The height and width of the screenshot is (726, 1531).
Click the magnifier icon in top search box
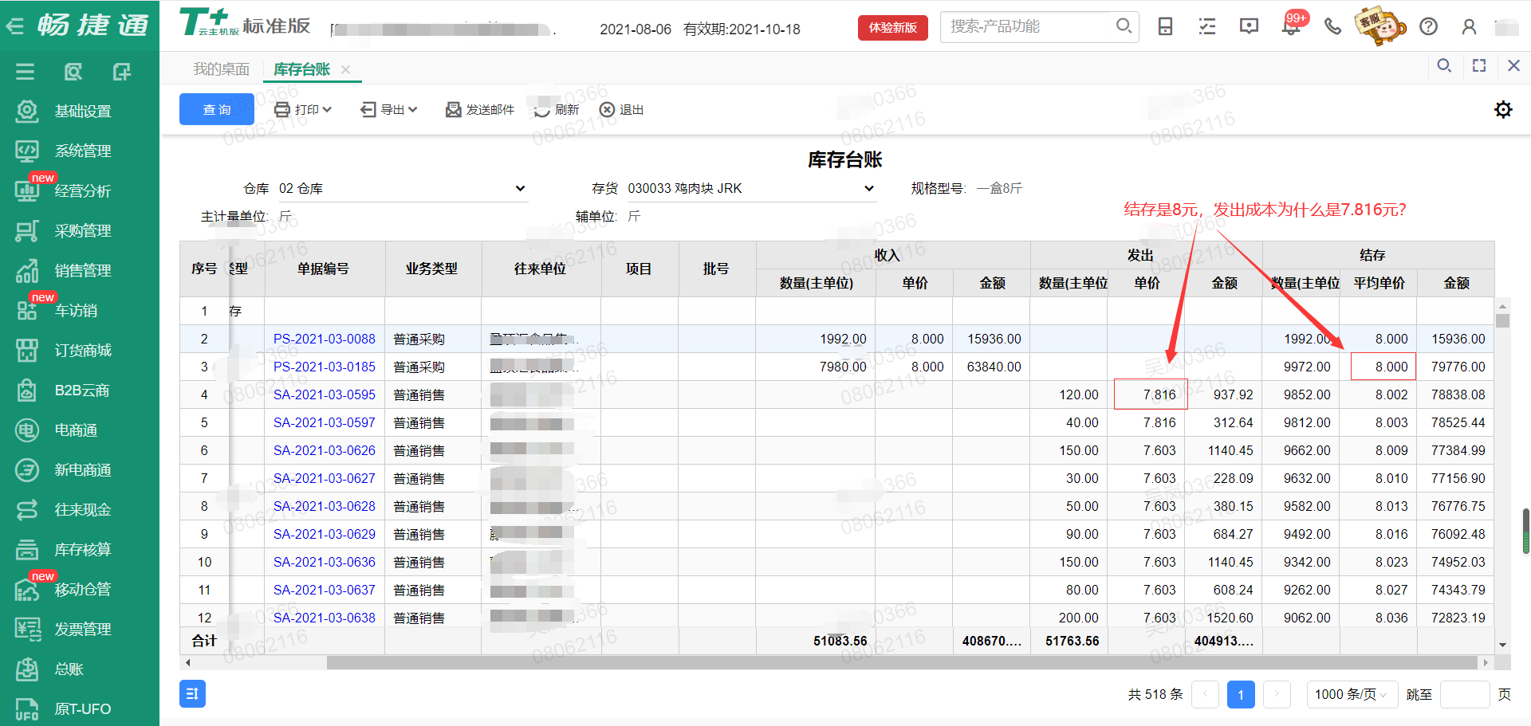(1124, 26)
